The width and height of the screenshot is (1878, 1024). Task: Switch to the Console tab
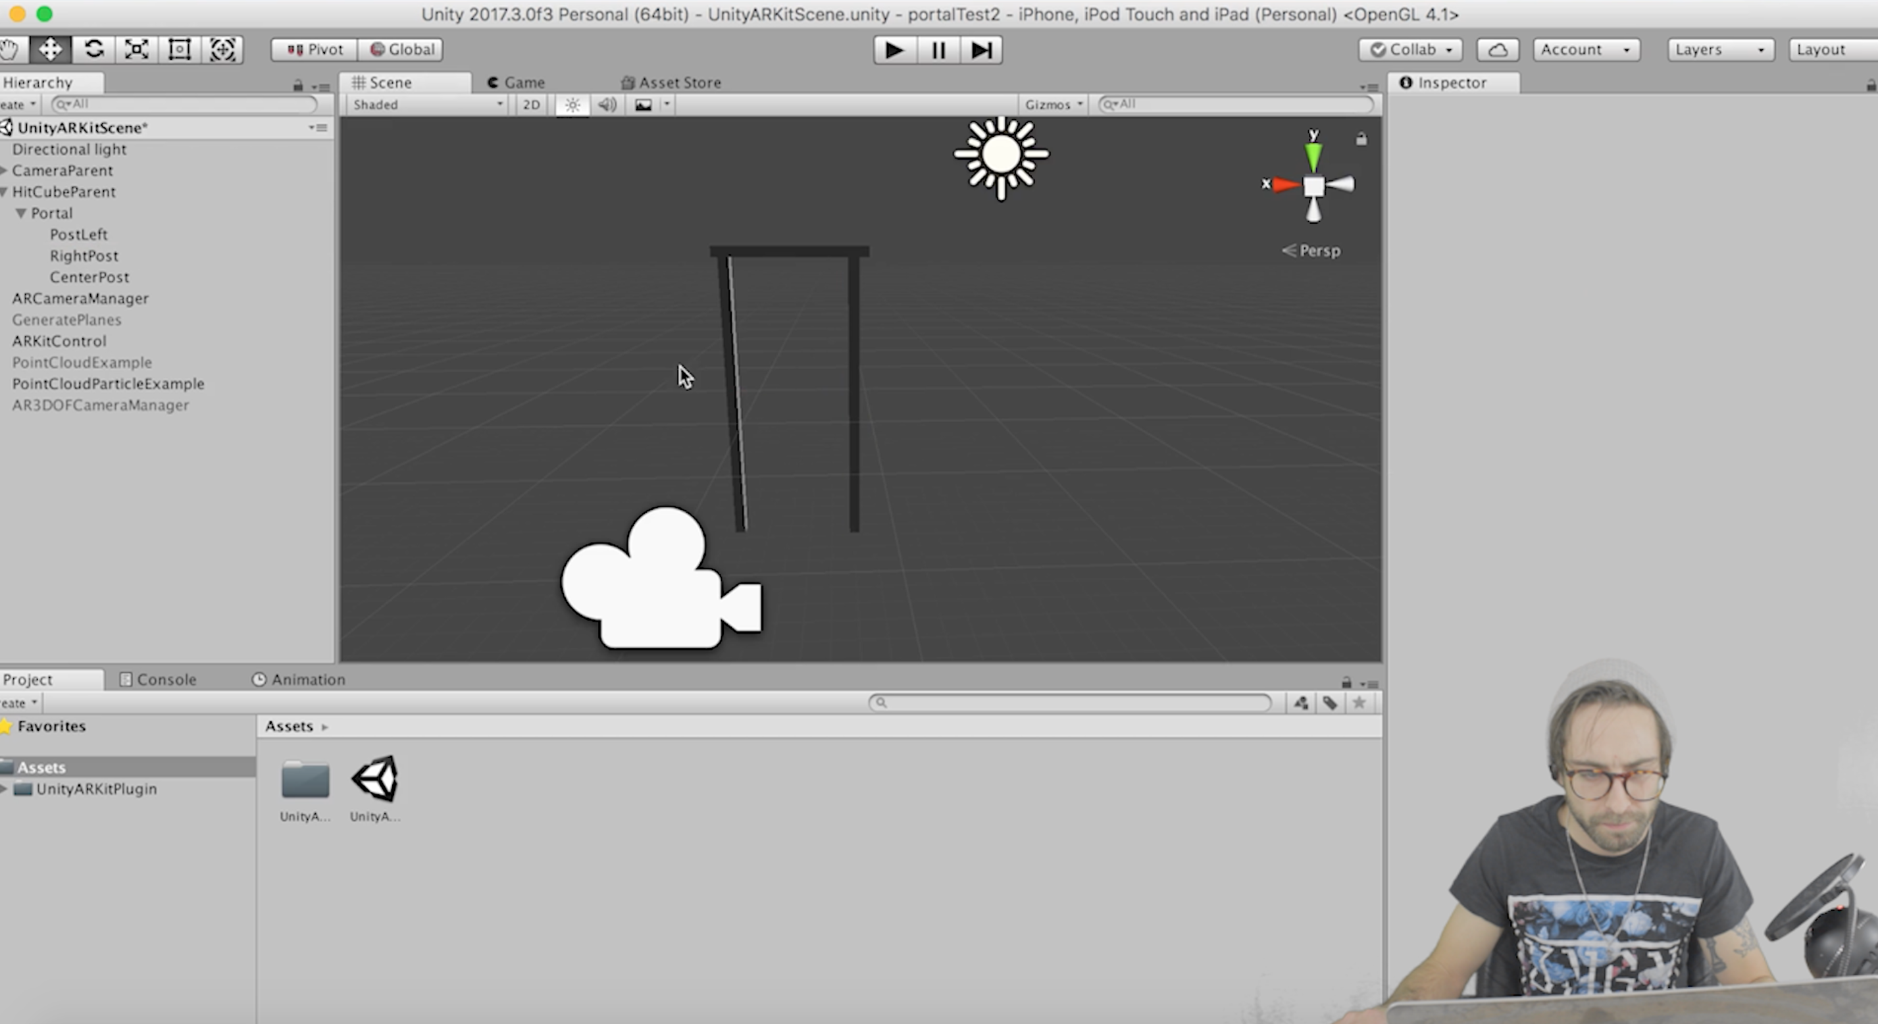166,678
